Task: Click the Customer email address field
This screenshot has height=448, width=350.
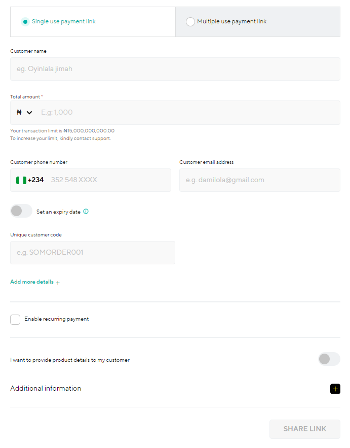Action: click(259, 180)
